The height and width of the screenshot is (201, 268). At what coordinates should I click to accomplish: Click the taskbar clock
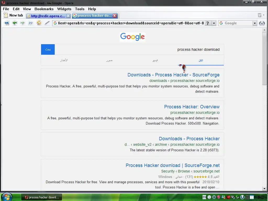tap(261, 197)
